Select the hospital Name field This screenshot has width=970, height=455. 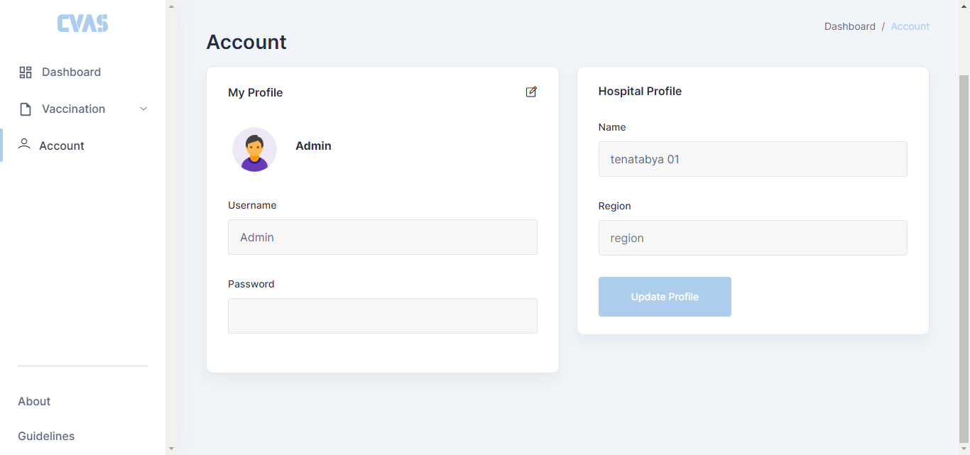coord(753,159)
